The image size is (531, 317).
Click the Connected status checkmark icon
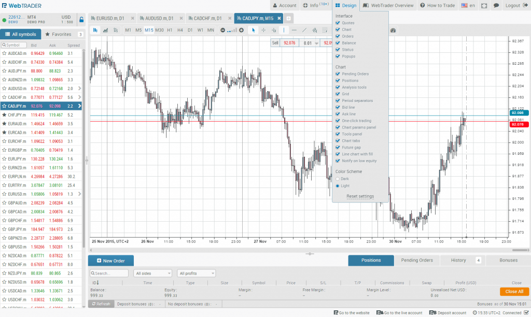coord(526,313)
